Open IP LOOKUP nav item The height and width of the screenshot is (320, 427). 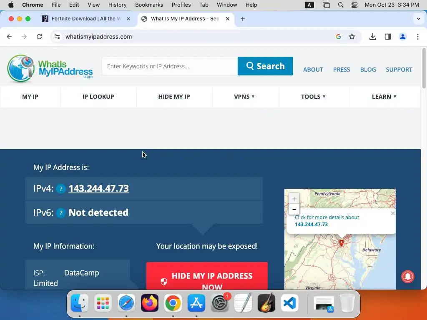tap(98, 97)
